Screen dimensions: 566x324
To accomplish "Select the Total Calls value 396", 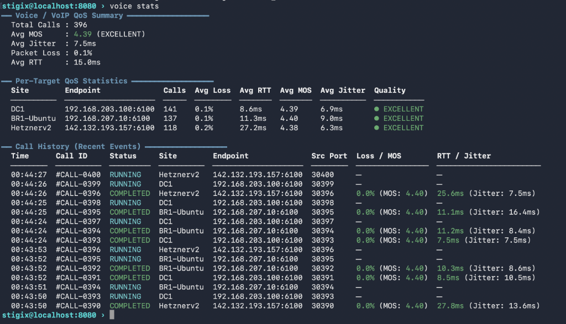I will 81,25.
